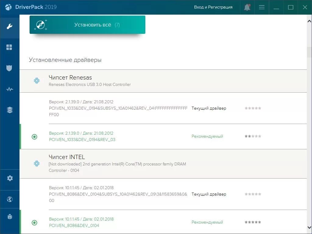Click two-star rating of recommended Renesas driver
This screenshot has width=312, height=234.
click(x=253, y=136)
